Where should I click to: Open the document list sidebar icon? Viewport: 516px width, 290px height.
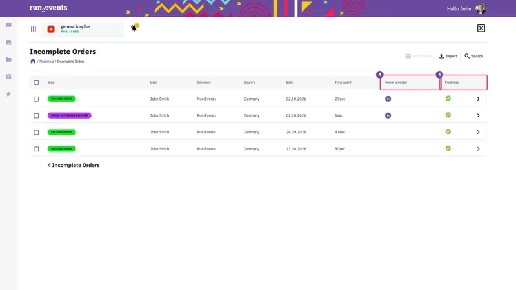8,77
